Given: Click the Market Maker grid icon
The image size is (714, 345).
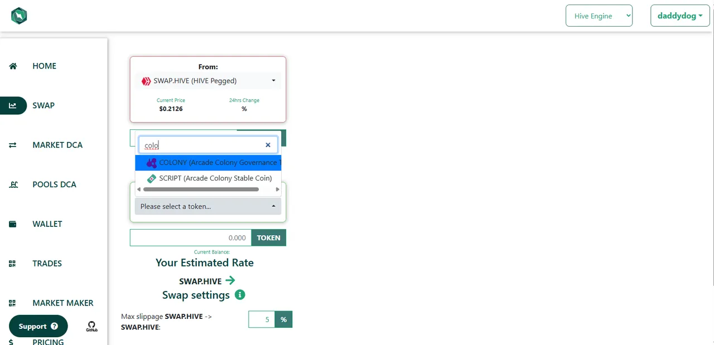Looking at the screenshot, I should coord(12,303).
